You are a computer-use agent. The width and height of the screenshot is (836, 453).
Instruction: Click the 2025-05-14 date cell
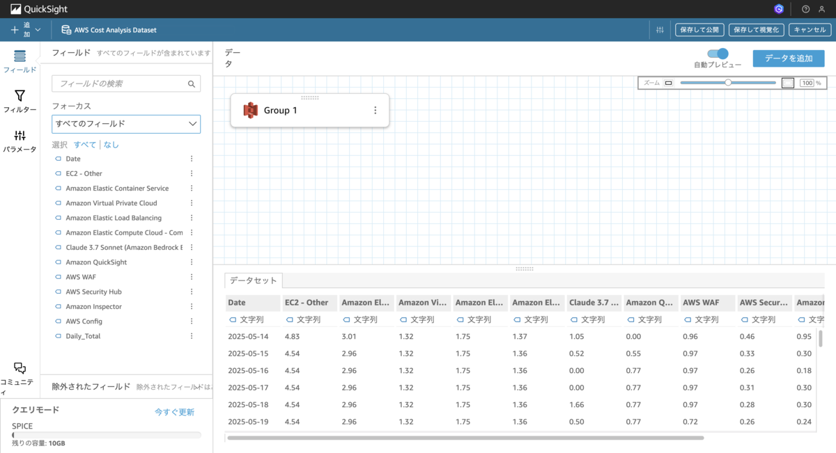[248, 337]
